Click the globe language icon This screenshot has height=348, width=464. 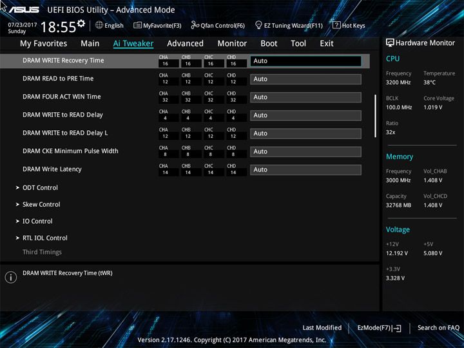click(x=99, y=25)
